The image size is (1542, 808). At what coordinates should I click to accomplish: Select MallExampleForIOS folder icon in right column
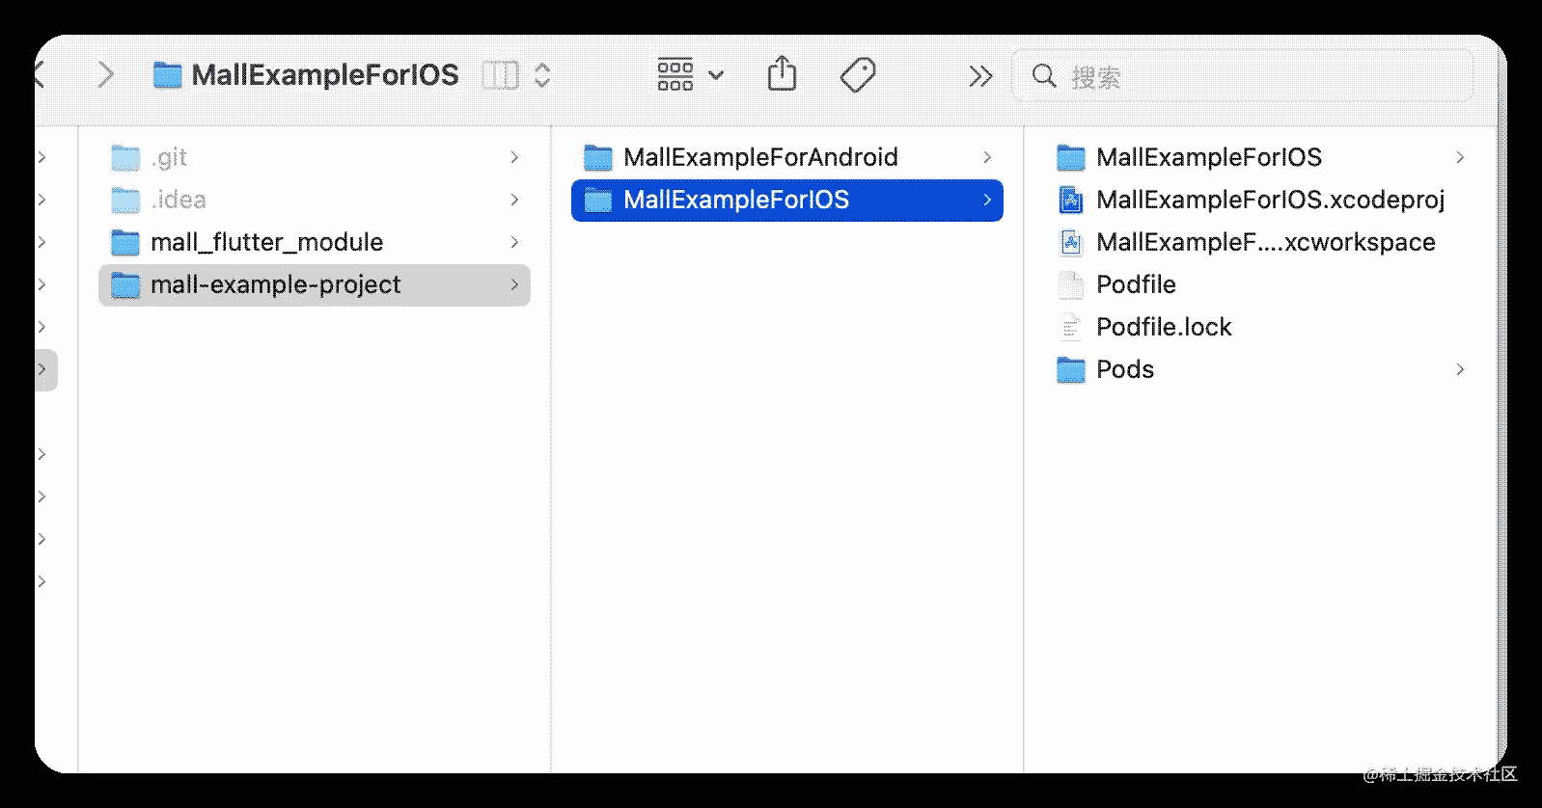(1071, 157)
